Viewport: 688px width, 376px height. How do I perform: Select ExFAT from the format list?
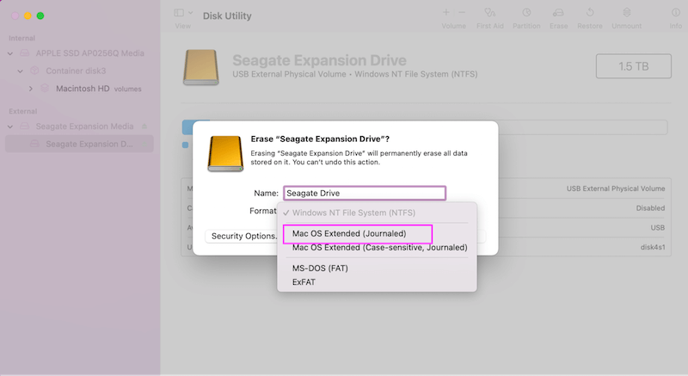click(304, 282)
